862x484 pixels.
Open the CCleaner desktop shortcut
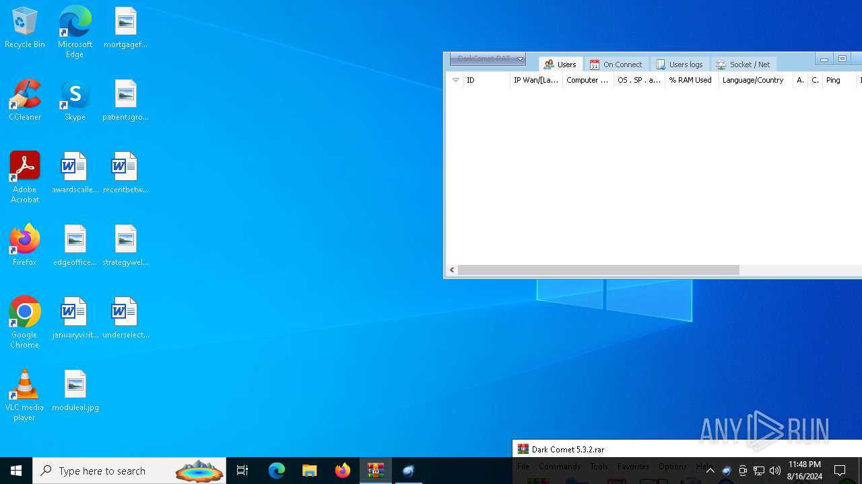click(x=25, y=101)
